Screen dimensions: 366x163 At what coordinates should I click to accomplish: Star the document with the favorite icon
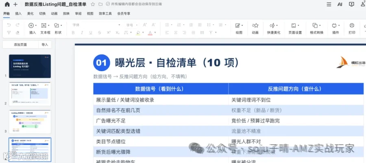click(93, 4)
